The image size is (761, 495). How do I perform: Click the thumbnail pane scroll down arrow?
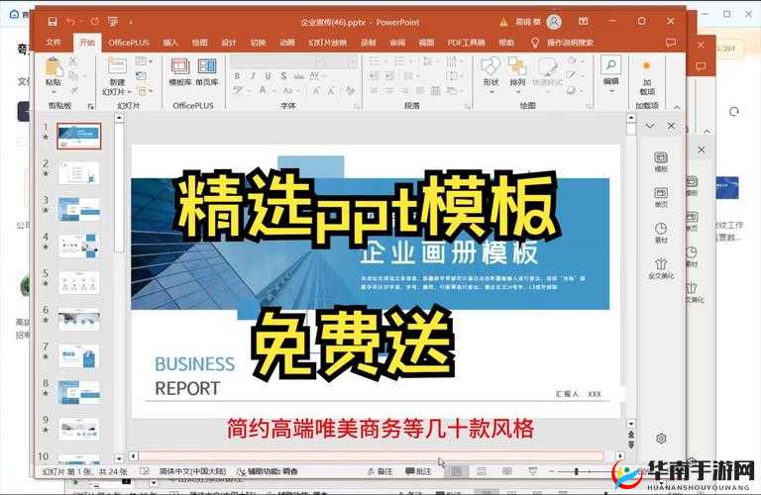click(x=119, y=457)
